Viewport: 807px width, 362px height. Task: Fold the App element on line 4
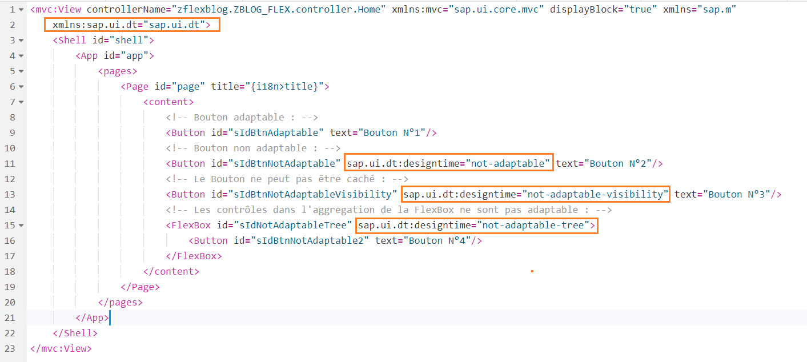tap(21, 56)
